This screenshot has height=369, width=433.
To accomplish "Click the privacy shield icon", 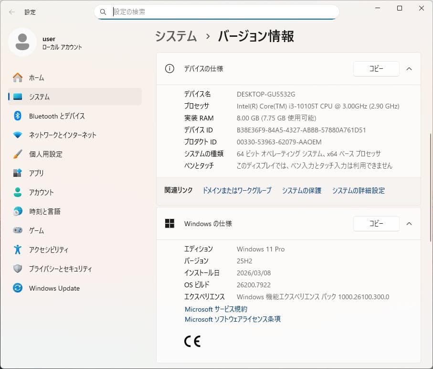I will tap(18, 269).
